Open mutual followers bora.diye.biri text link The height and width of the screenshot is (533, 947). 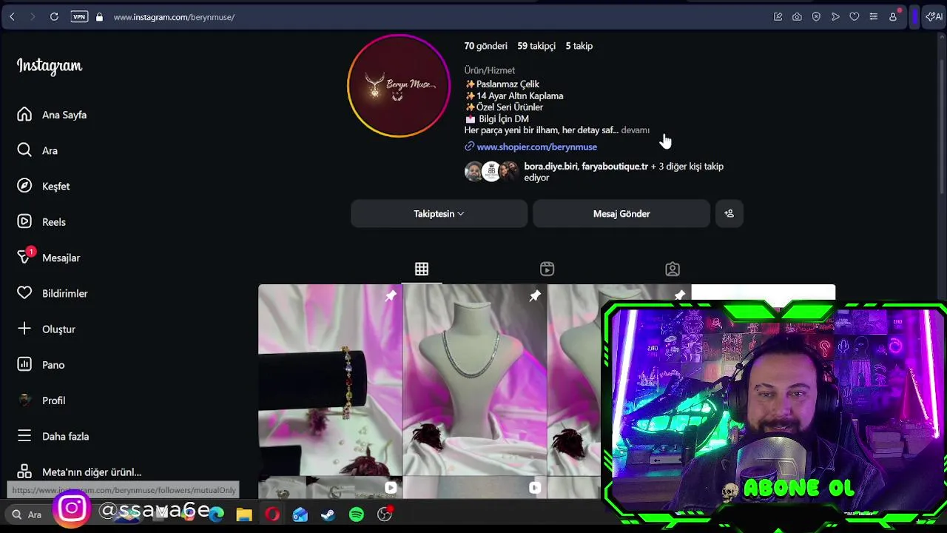pyautogui.click(x=550, y=167)
